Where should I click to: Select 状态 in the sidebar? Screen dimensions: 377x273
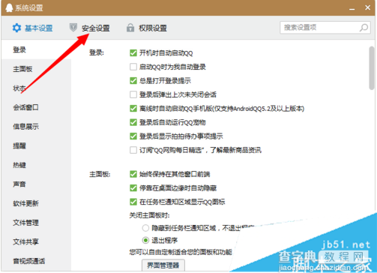coord(37,88)
